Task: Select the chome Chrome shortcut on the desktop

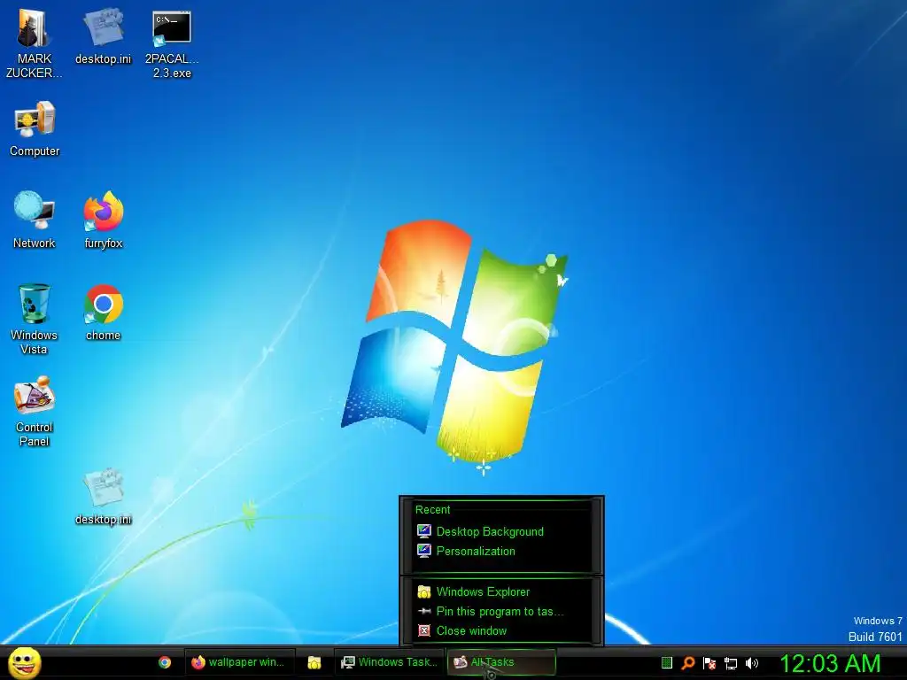Action: [x=103, y=313]
